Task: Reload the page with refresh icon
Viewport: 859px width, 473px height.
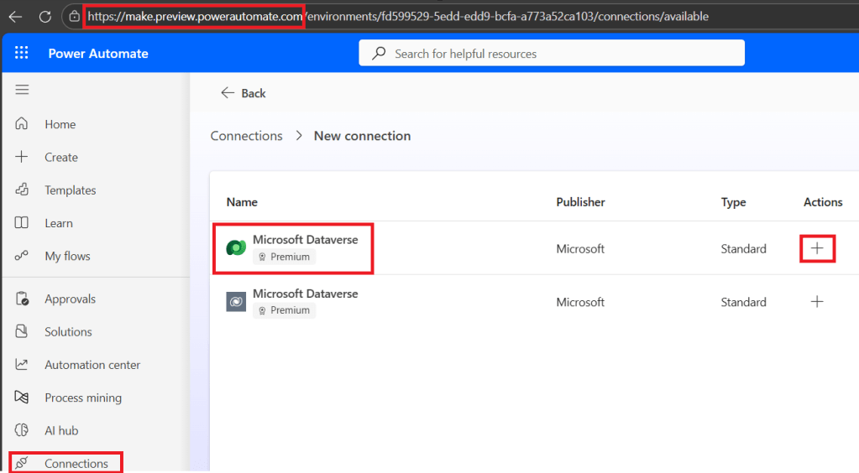Action: (x=45, y=17)
